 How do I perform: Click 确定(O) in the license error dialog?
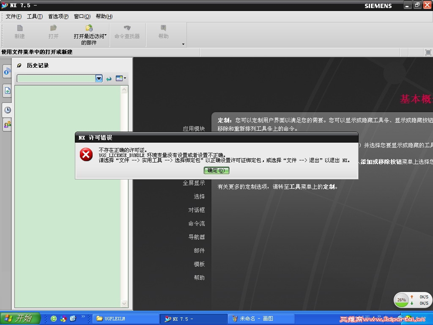[216, 171]
